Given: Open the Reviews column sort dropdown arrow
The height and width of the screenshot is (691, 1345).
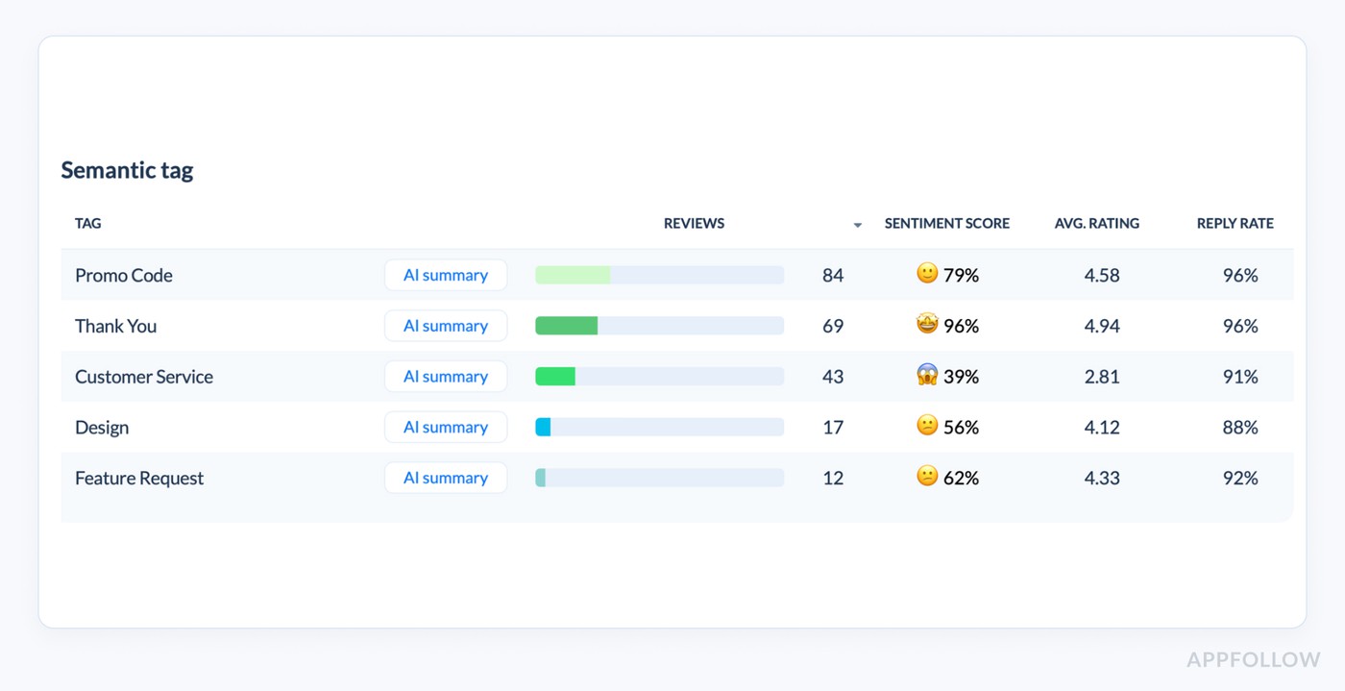Looking at the screenshot, I should [857, 224].
